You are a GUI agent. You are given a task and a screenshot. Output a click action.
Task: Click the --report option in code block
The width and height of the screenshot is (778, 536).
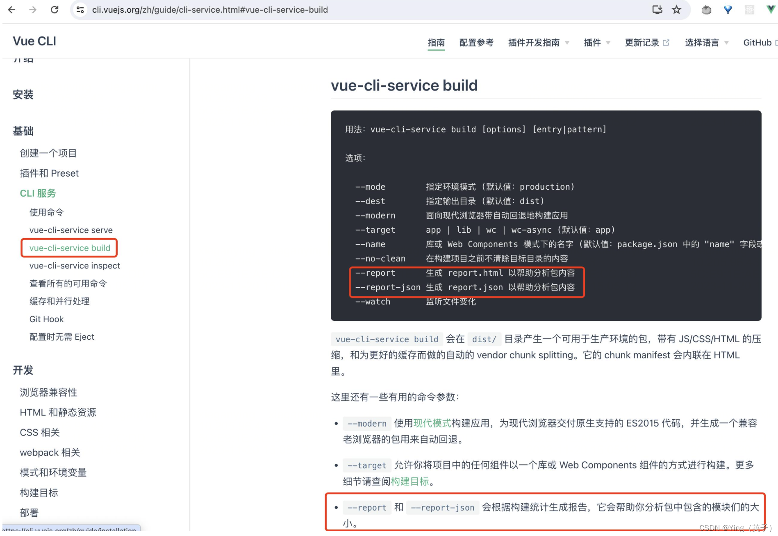375,273
